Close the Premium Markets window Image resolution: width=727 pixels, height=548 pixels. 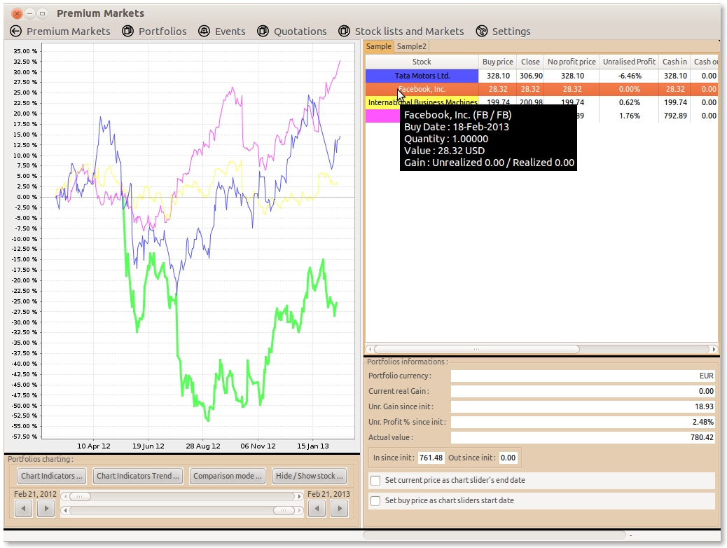pos(17,13)
